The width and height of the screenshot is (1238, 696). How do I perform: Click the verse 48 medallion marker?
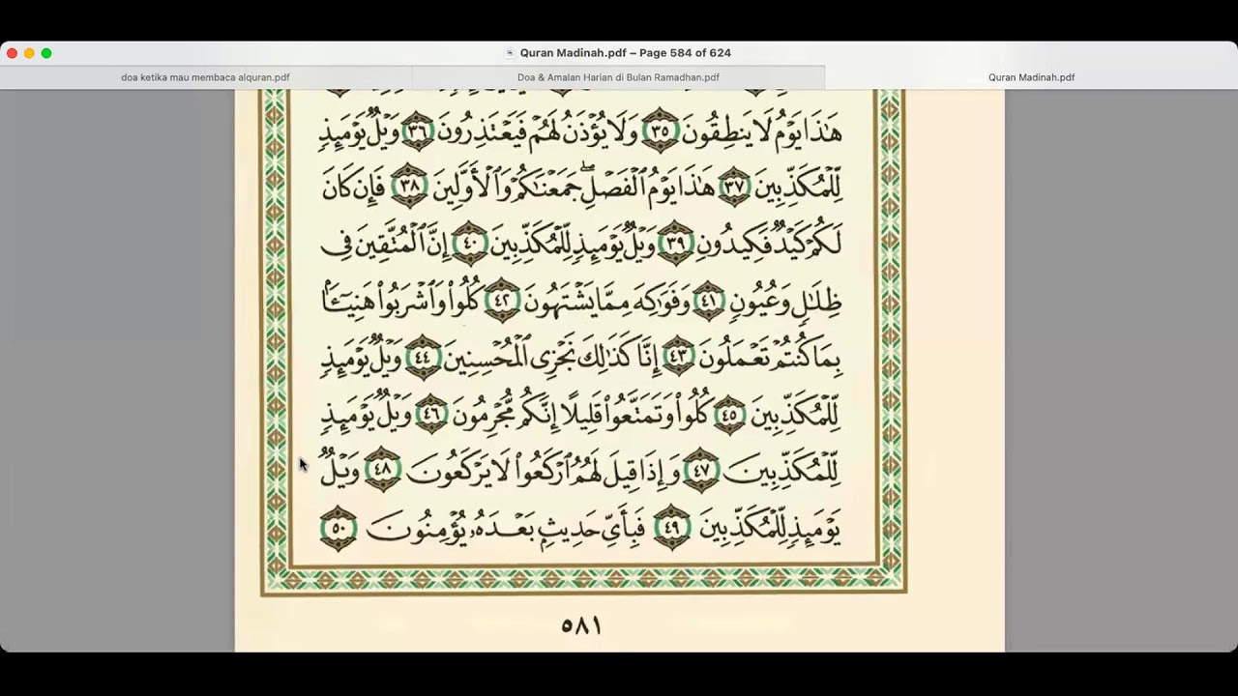click(x=382, y=470)
